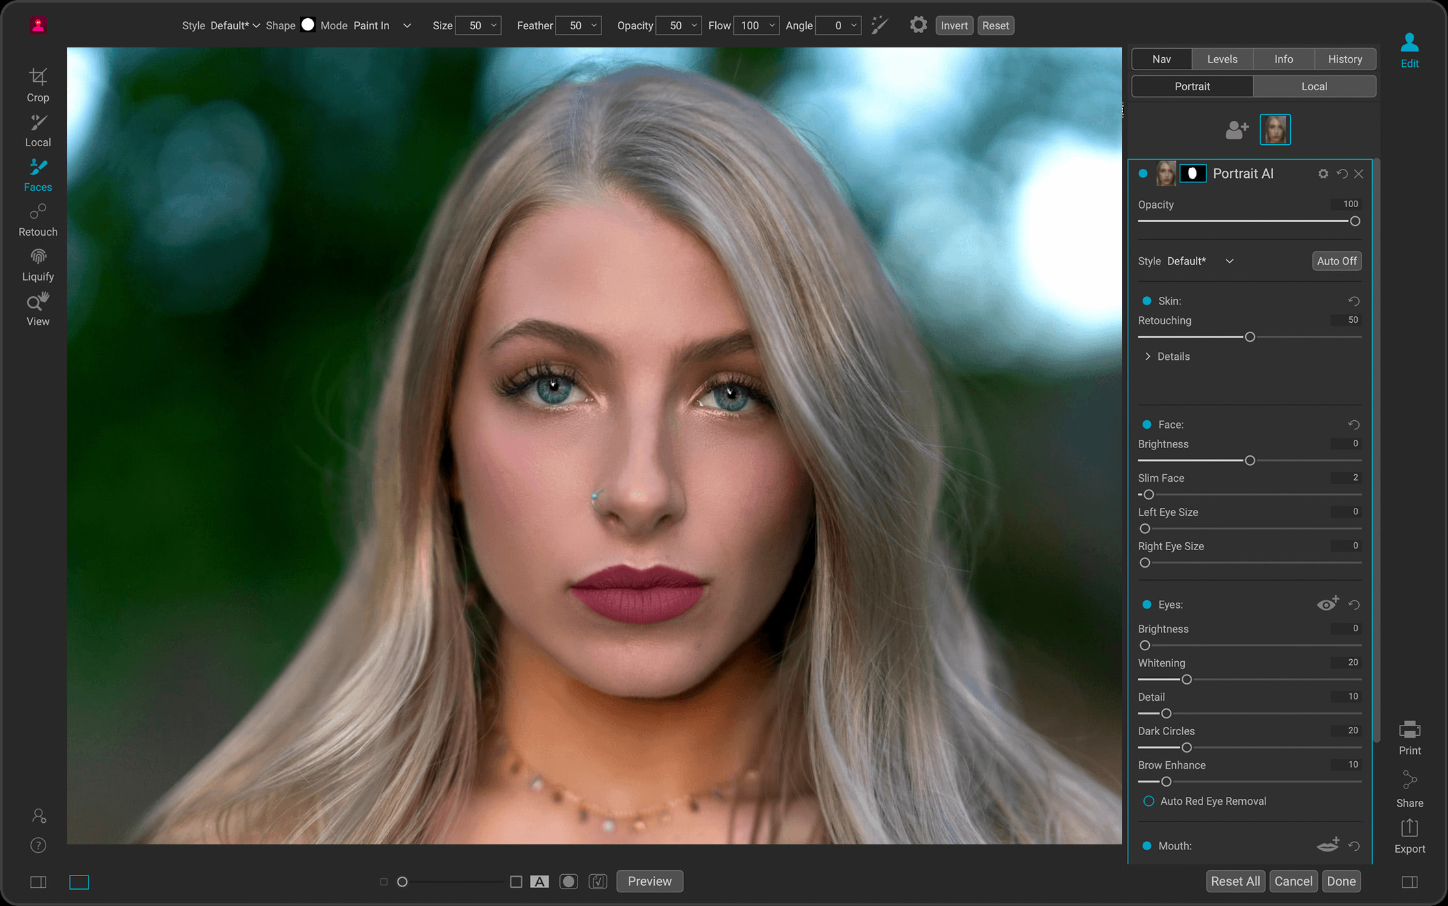The height and width of the screenshot is (906, 1448).
Task: Select the Local tab
Action: pos(1314,86)
